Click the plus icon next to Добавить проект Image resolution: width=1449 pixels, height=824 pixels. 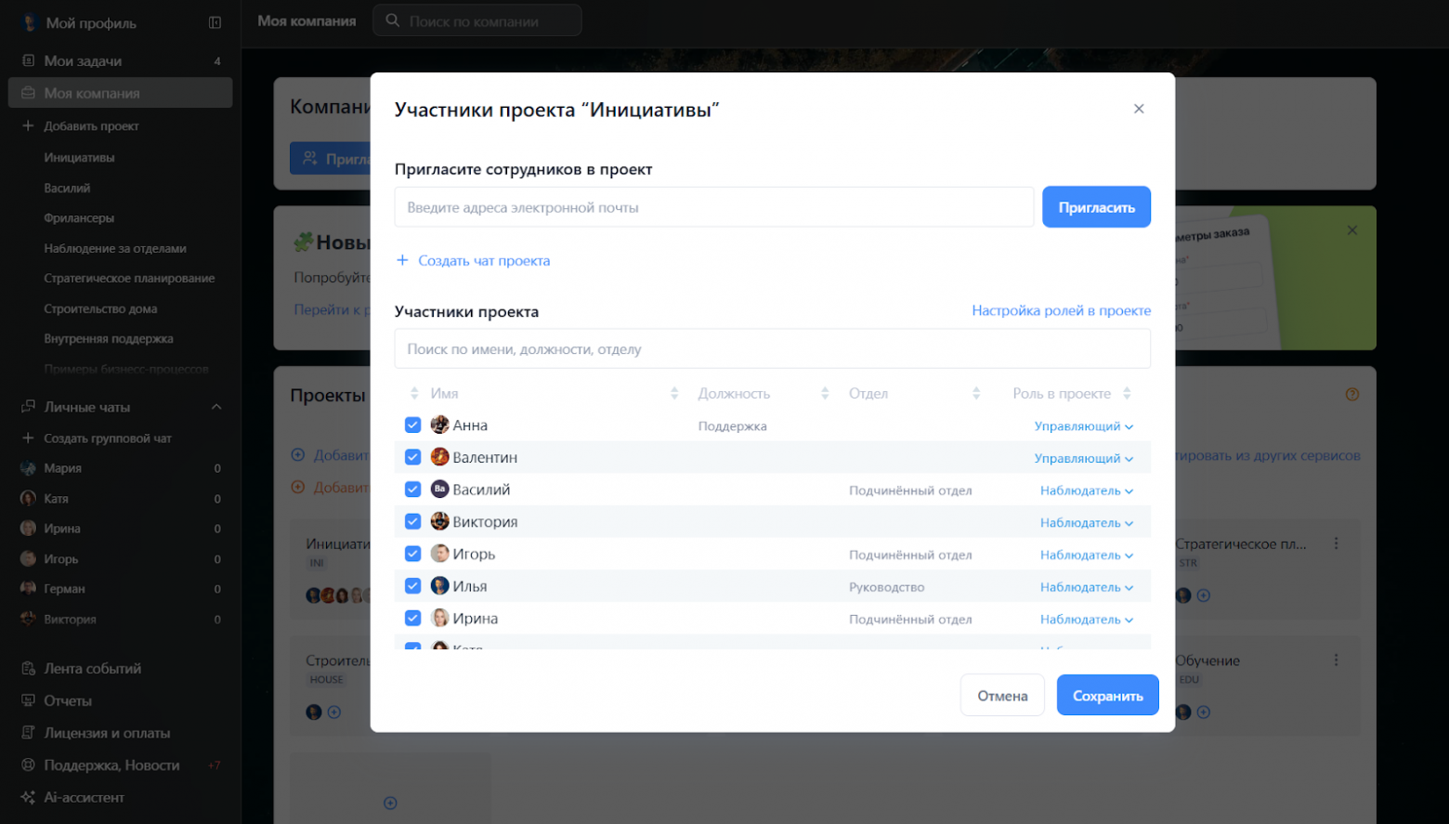29,125
